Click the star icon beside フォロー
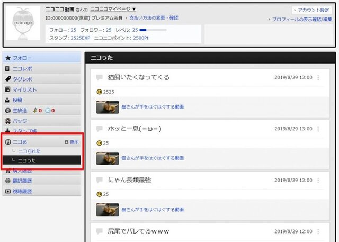 [x=8, y=58]
